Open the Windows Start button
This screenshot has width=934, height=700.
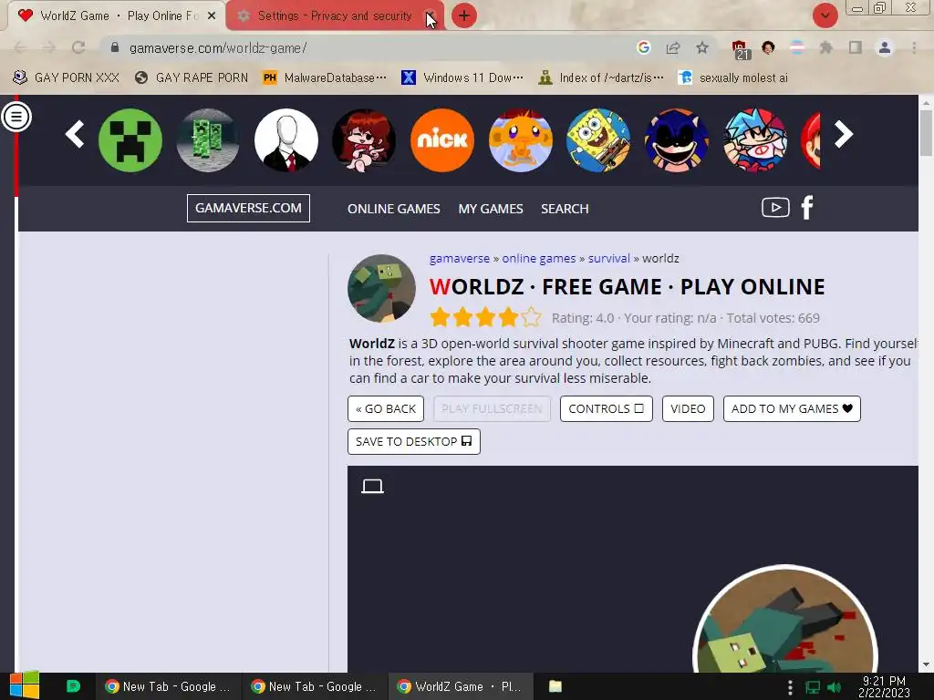(24, 686)
